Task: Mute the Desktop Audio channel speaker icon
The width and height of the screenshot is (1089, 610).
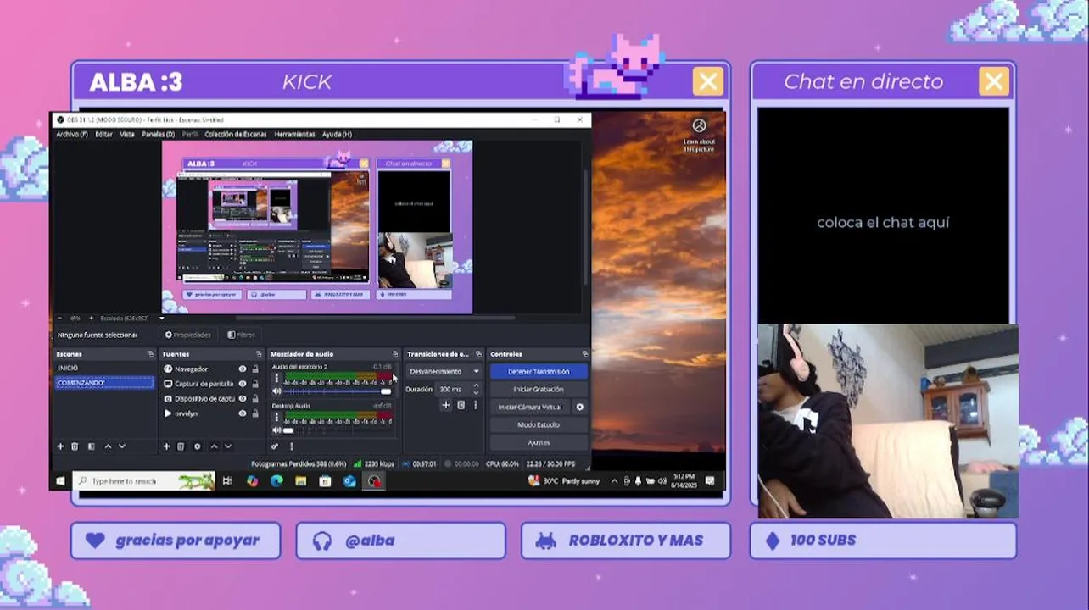Action: pyautogui.click(x=276, y=430)
